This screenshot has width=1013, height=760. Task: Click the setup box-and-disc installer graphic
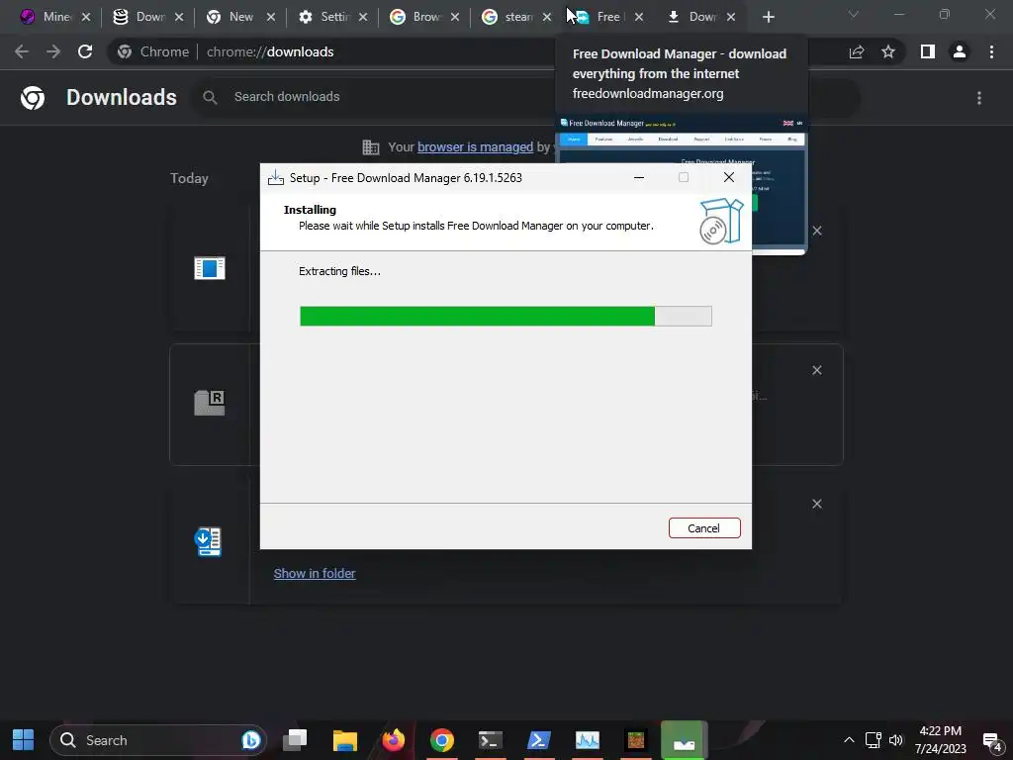pos(721,221)
